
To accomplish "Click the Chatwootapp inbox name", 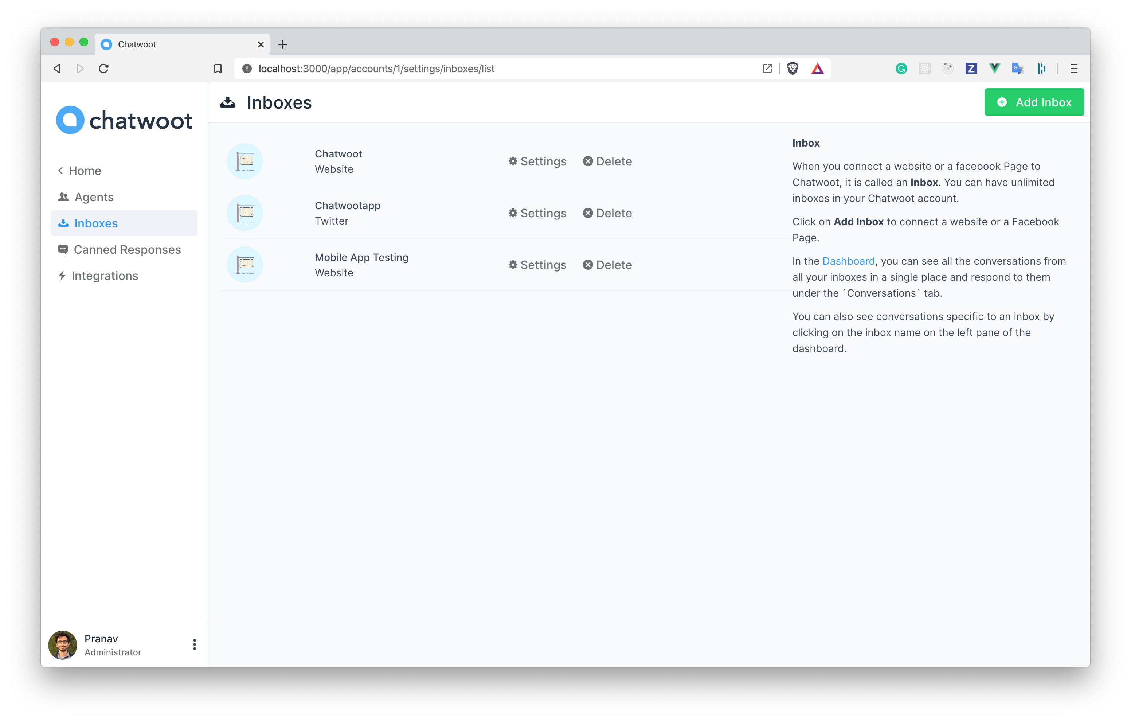I will pyautogui.click(x=348, y=205).
